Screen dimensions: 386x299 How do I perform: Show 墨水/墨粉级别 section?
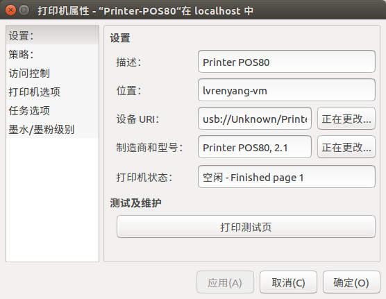pyautogui.click(x=53, y=129)
